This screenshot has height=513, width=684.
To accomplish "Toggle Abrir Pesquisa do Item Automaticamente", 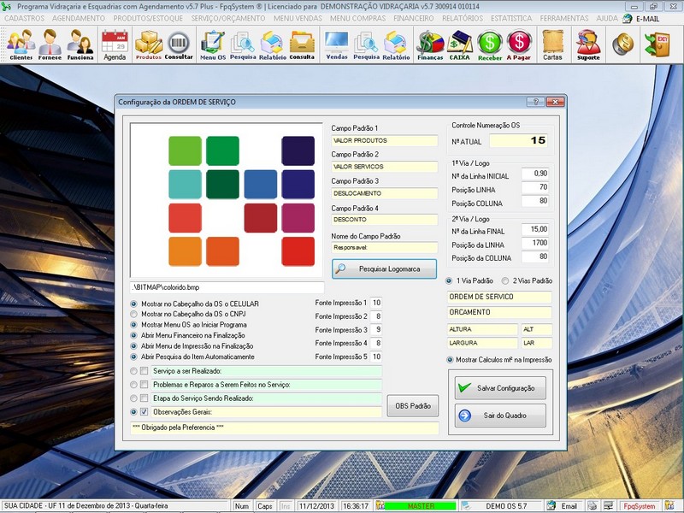I will (134, 357).
